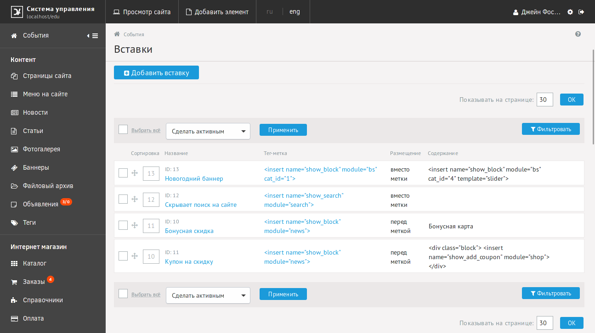Grab the move icon for Купон на скидку

(135, 256)
